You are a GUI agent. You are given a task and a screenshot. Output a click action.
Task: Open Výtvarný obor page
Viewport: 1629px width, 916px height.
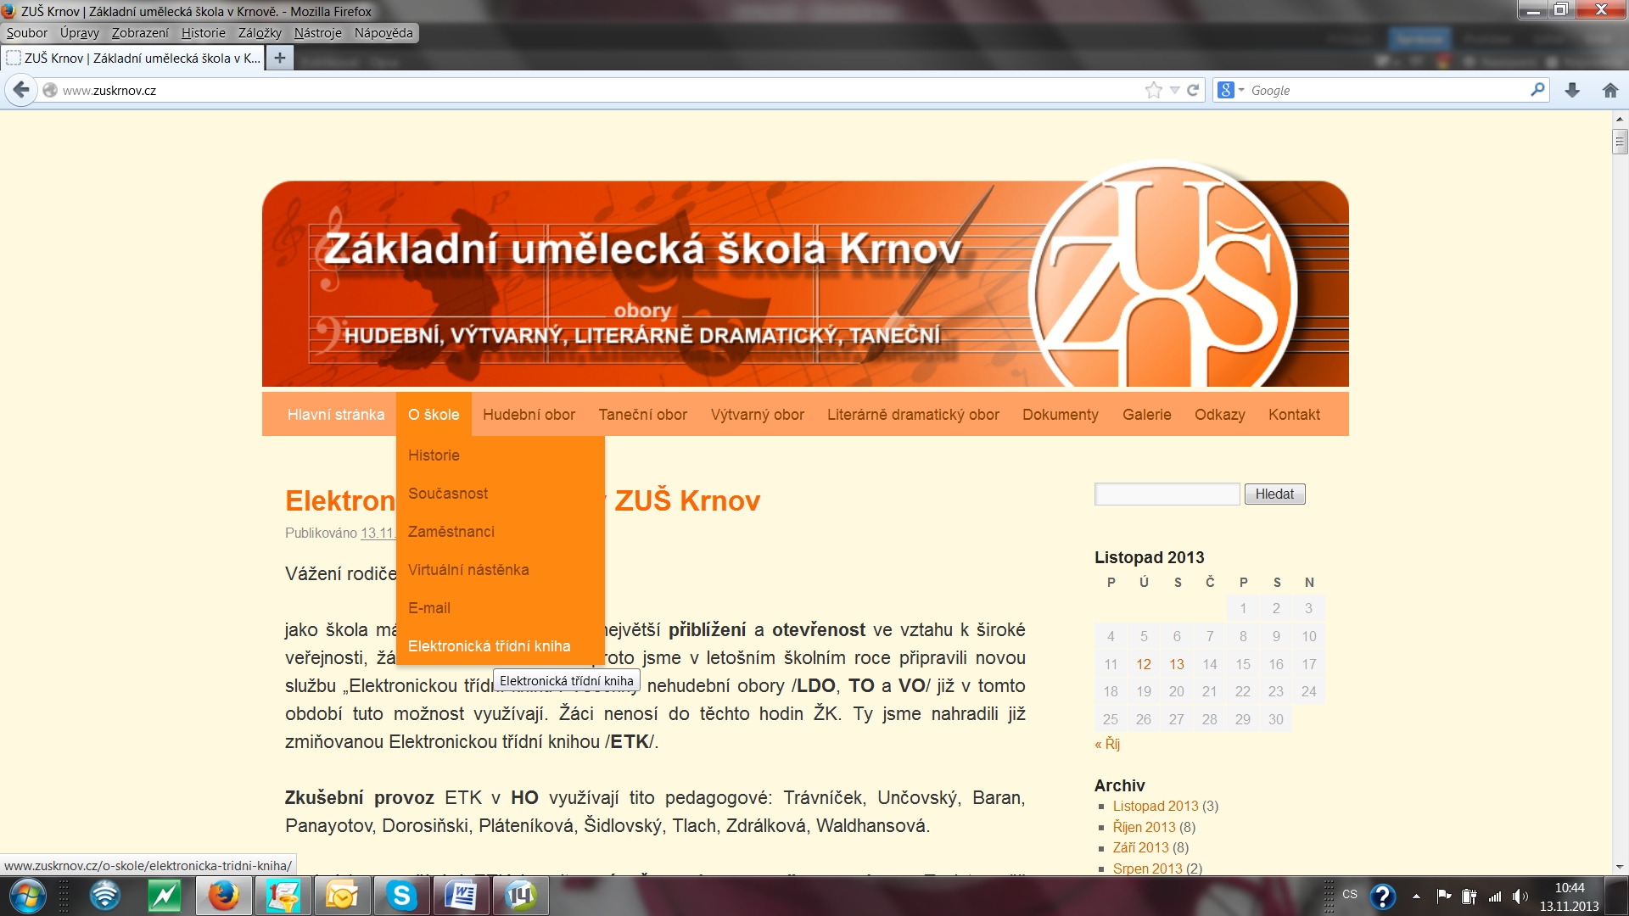coord(758,415)
